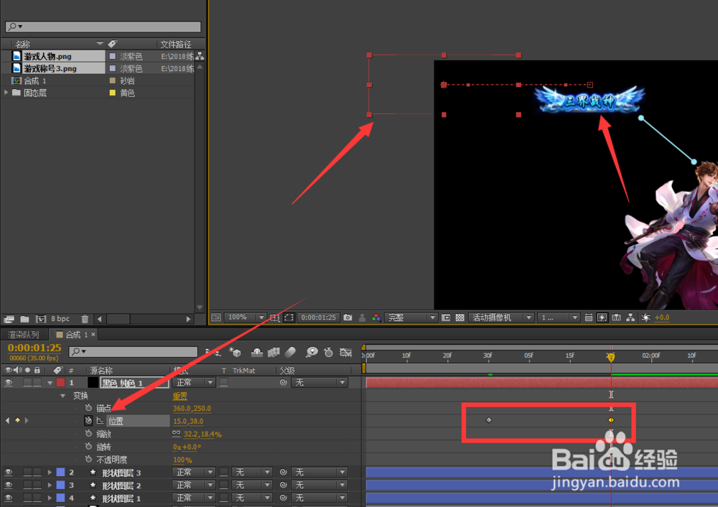Toggle visibility of 形状图层 3
The height and width of the screenshot is (507, 718).
tap(8, 473)
